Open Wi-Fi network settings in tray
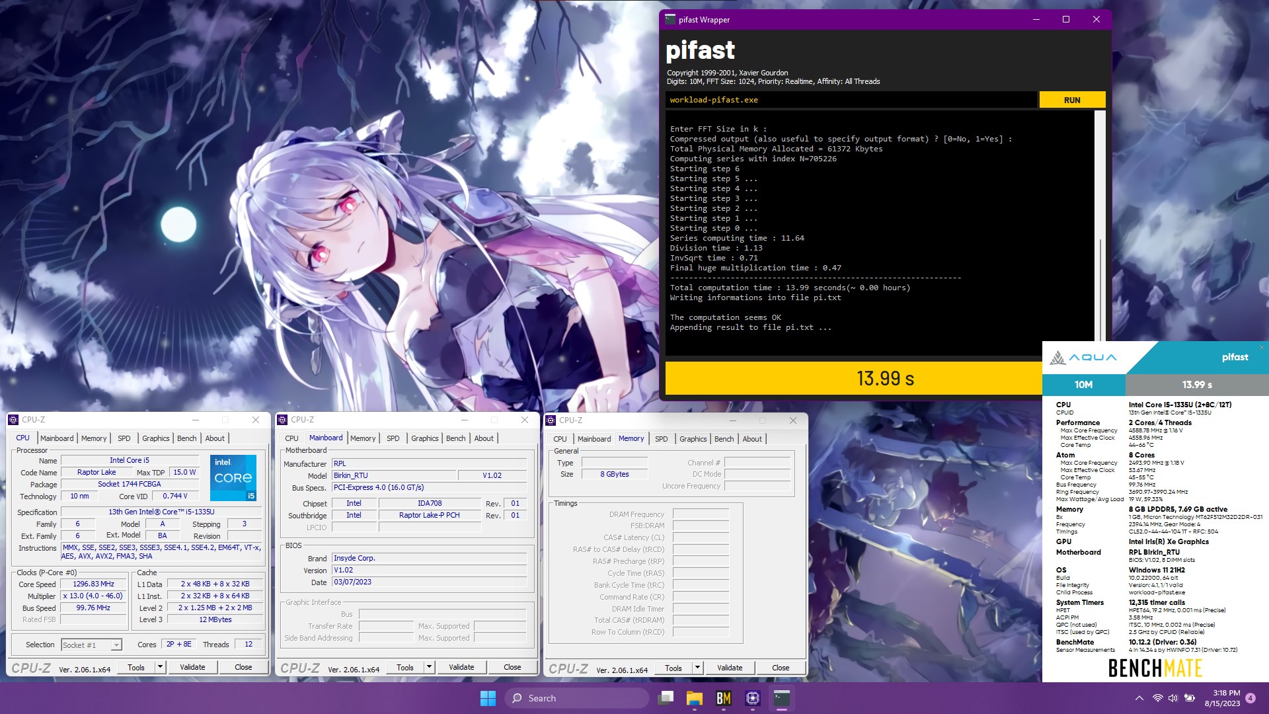Image resolution: width=1269 pixels, height=714 pixels. (1157, 698)
